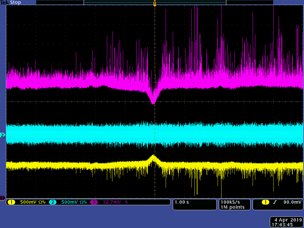The height and width of the screenshot is (228, 304).
Task: Open the 1.00 s timebase readout
Action: pyautogui.click(x=181, y=202)
